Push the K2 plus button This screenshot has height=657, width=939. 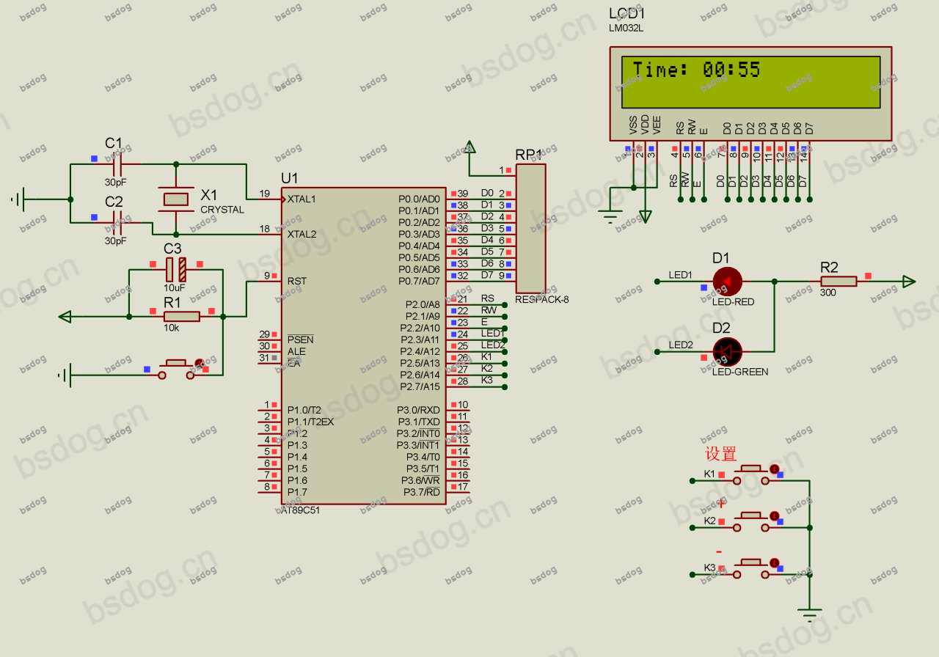[750, 521]
